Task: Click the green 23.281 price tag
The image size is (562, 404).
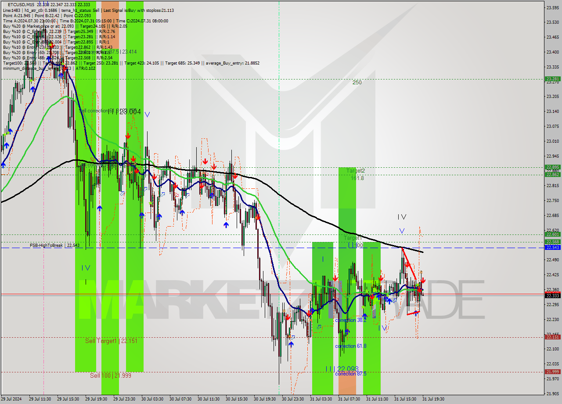Action: point(552,79)
